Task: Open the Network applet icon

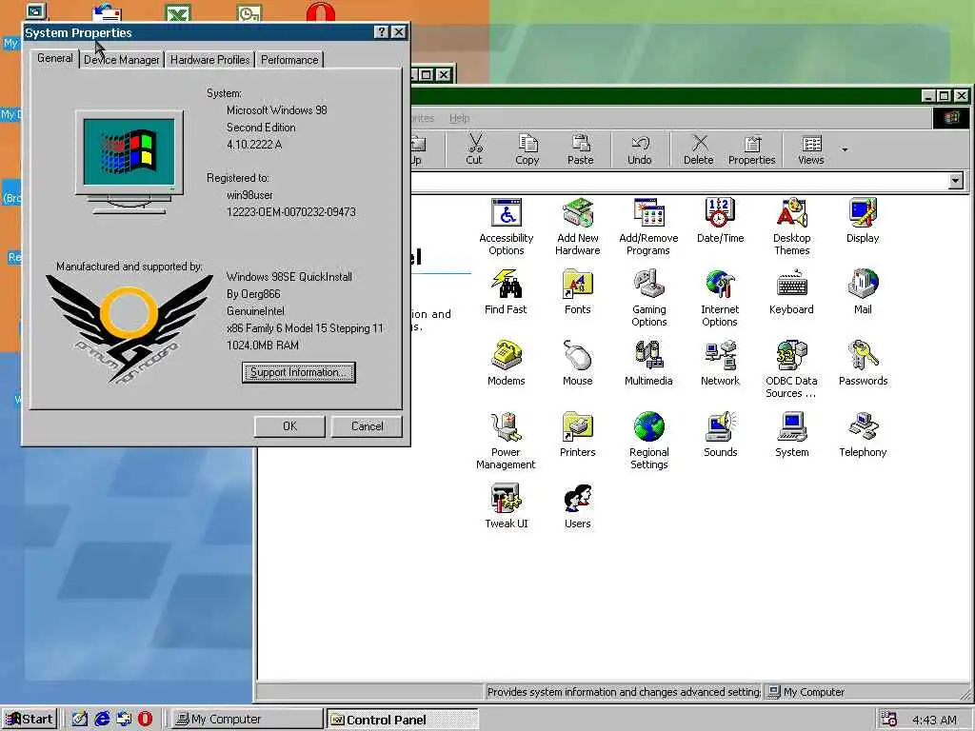Action: pos(720,364)
